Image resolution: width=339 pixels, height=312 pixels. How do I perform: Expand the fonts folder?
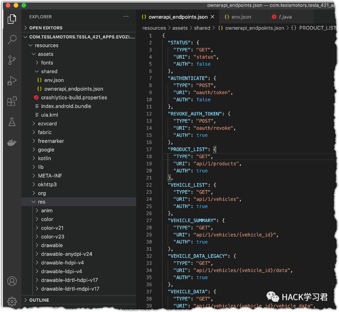[37, 63]
